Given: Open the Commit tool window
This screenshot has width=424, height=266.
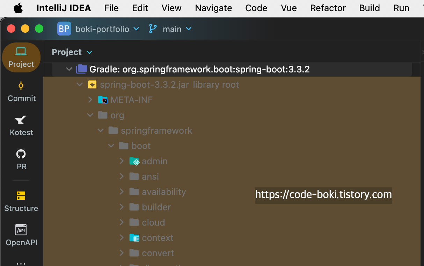Looking at the screenshot, I should point(21,92).
